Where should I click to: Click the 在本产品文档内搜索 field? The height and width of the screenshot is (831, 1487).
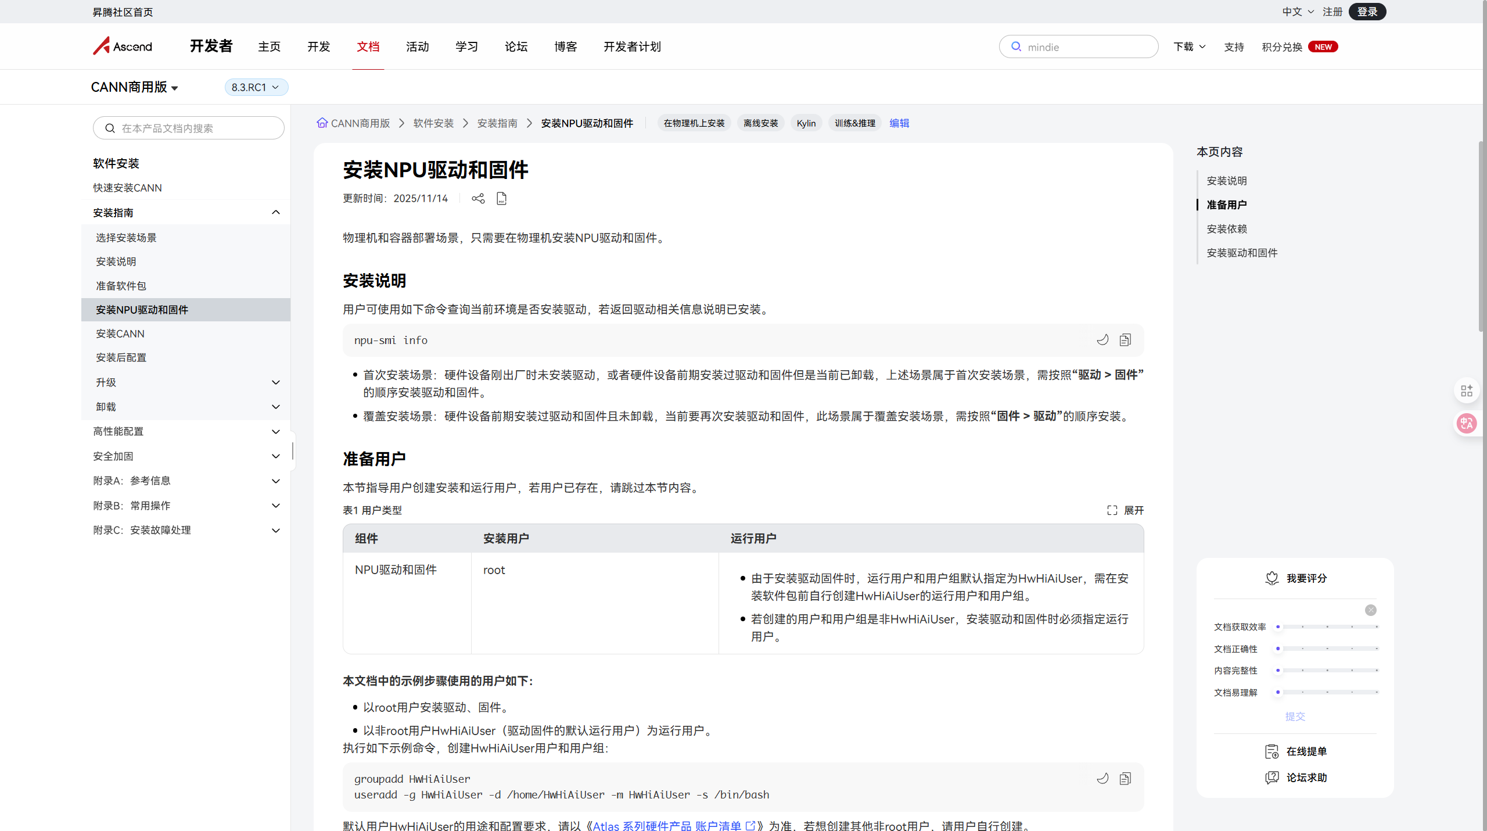point(189,128)
